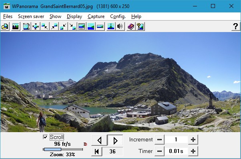
Task: Click the open file folder icon
Action: point(5,26)
